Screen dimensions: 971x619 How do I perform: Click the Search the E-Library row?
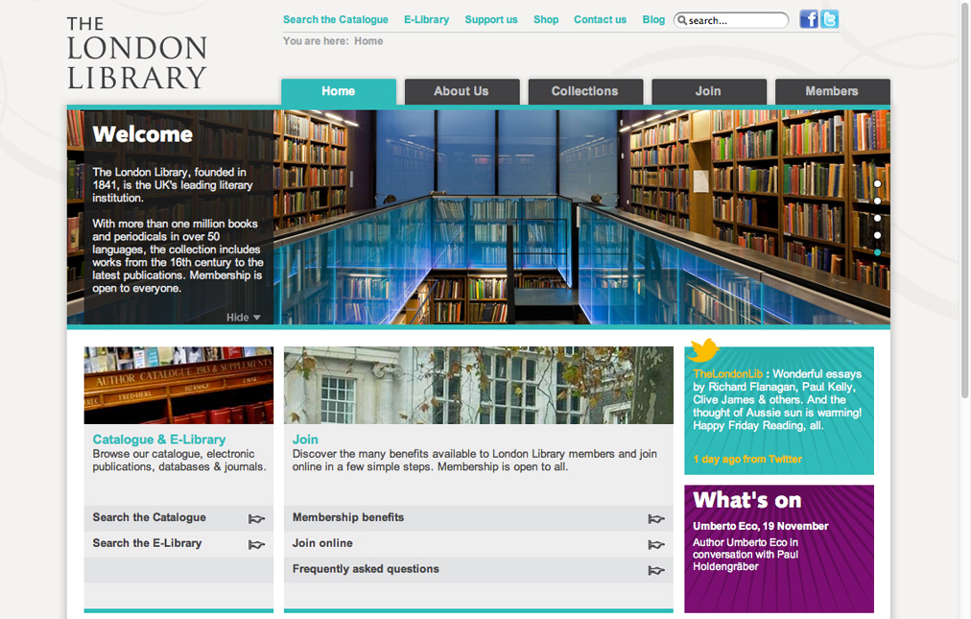point(179,545)
